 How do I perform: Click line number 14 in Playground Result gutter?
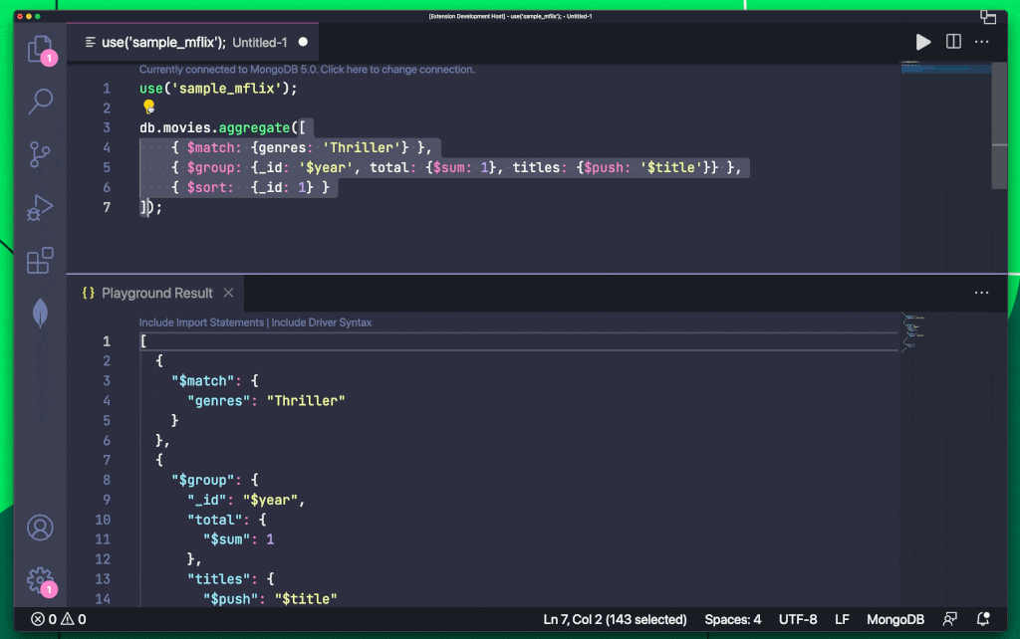click(x=103, y=599)
